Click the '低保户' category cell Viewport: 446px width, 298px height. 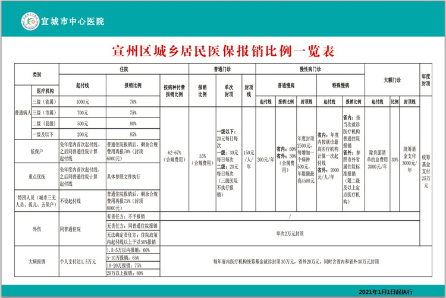tap(37, 151)
